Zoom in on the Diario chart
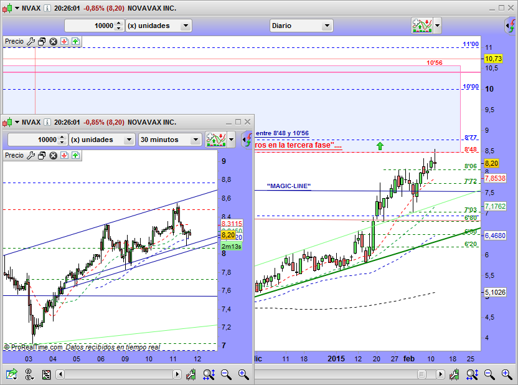Image resolution: width=518 pixels, height=385 pixels. pos(507,374)
